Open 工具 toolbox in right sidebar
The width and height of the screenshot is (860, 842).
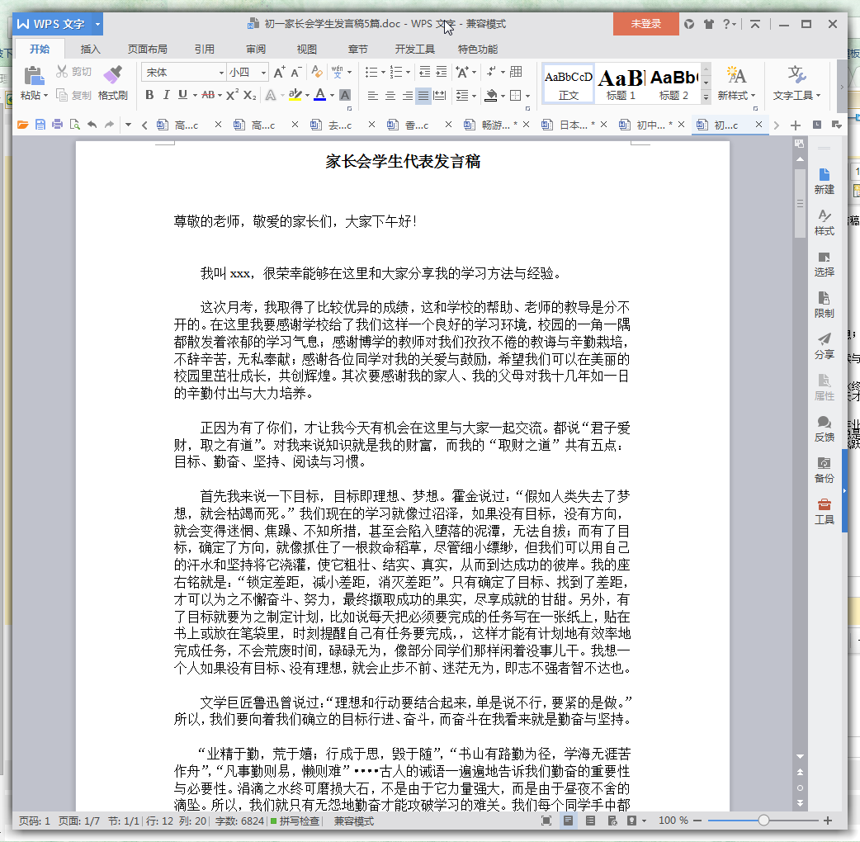824,511
